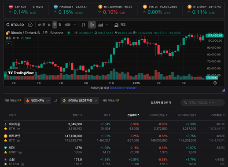The image size is (228, 167).
Task: Open the 바이낸스 USDT 마켓 dropdown
Action: 80,101
